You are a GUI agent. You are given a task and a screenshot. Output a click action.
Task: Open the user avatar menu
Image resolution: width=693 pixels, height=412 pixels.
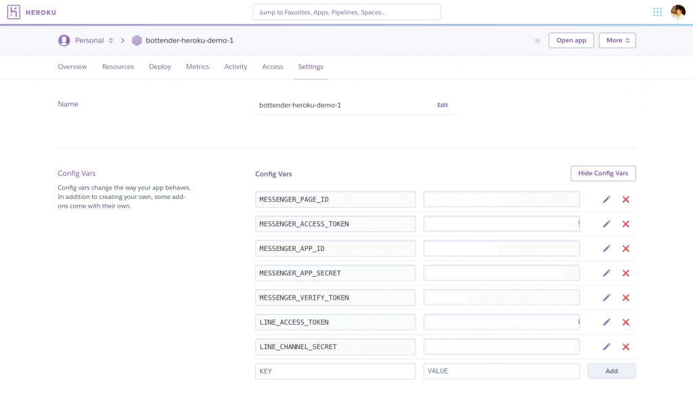(678, 12)
